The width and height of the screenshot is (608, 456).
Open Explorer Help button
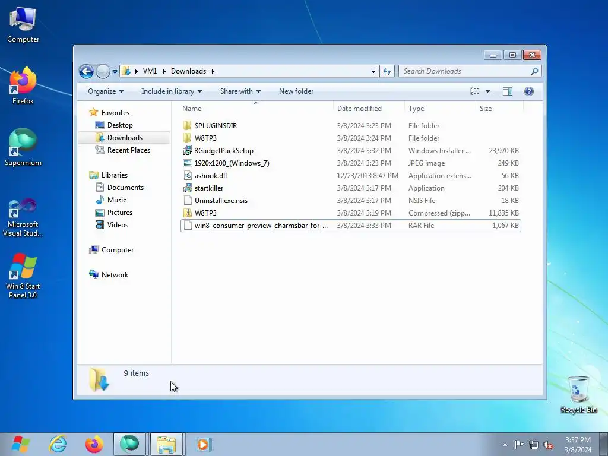click(529, 91)
